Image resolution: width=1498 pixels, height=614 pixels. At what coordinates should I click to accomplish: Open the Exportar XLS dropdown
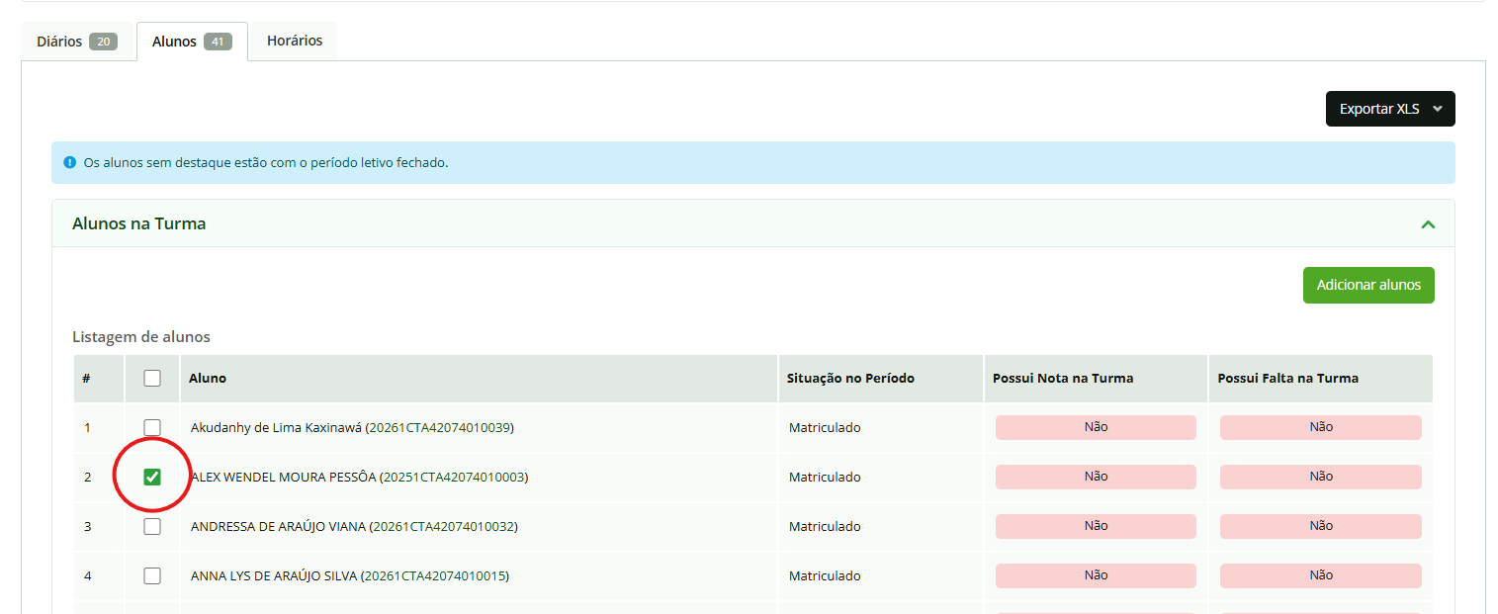point(1389,109)
